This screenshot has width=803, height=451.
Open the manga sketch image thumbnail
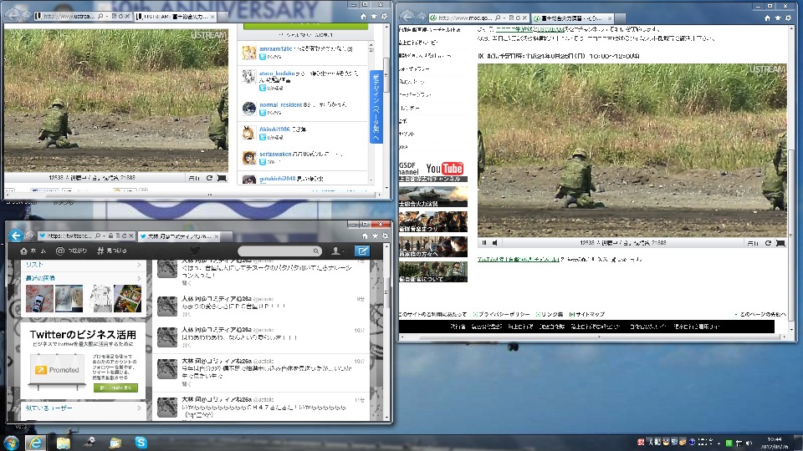tap(101, 299)
